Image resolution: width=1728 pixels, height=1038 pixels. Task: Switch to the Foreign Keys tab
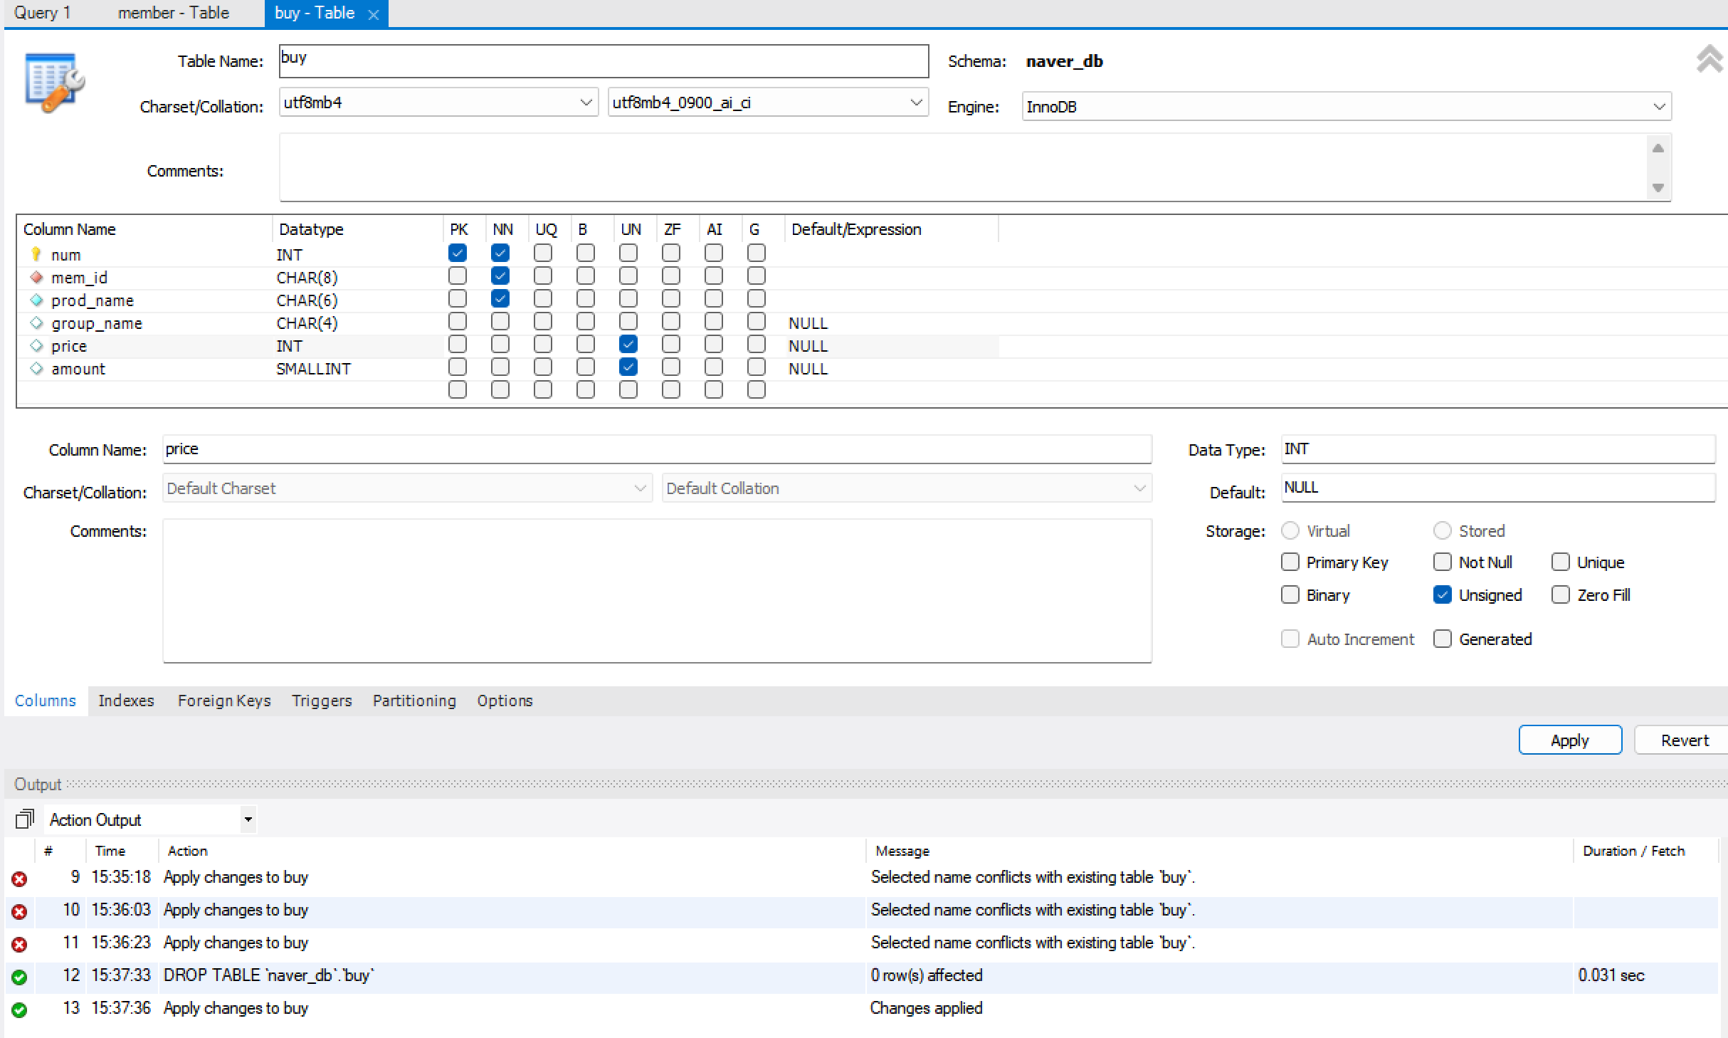tap(224, 701)
